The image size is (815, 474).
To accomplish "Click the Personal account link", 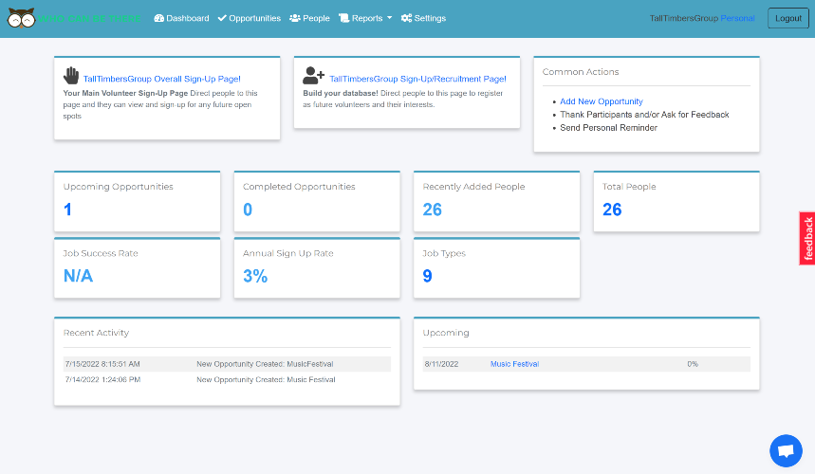I will click(737, 18).
